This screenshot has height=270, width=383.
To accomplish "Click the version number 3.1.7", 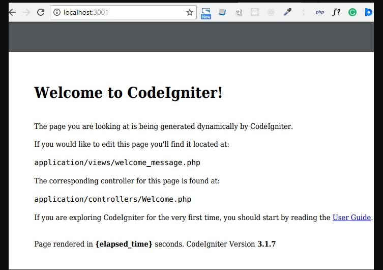I will pyautogui.click(x=267, y=244).
